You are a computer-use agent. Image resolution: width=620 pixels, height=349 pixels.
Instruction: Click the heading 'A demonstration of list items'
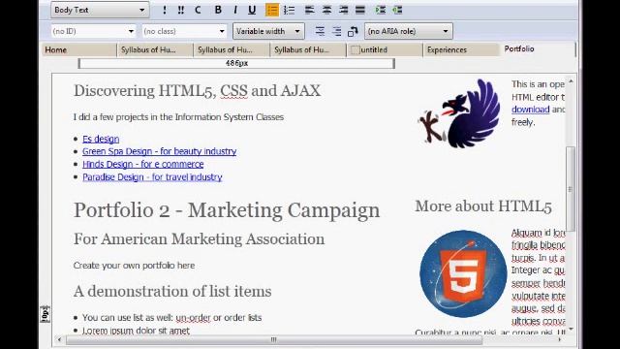[x=172, y=291]
